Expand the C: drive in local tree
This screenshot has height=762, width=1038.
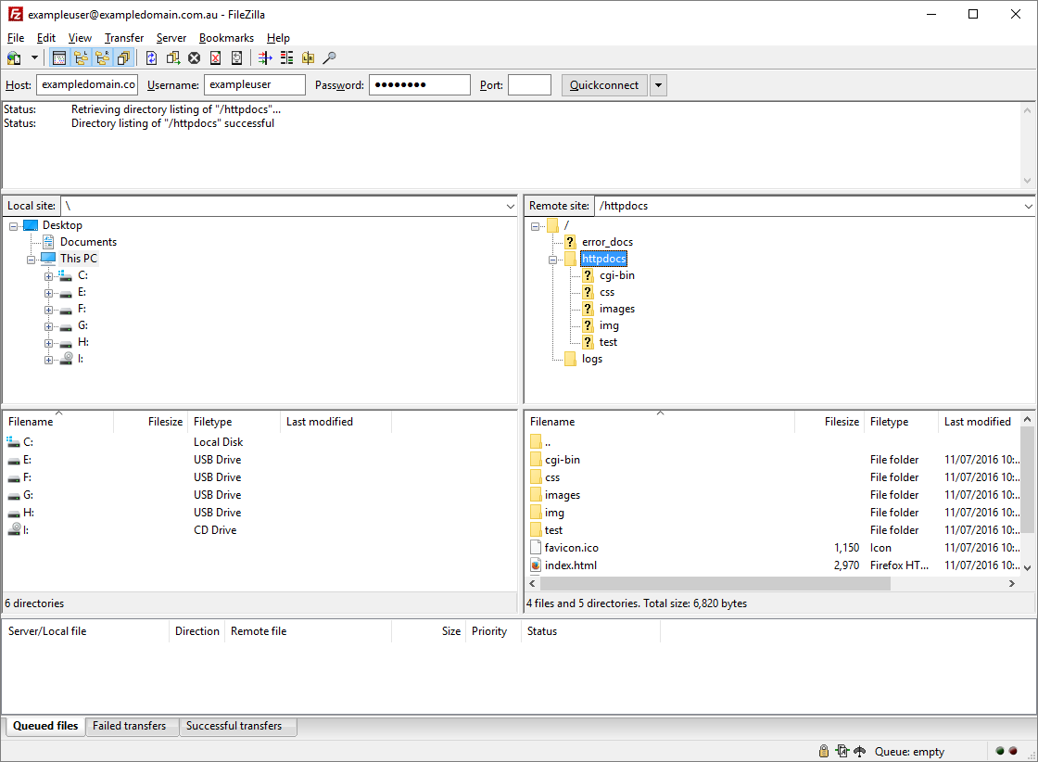coord(48,275)
